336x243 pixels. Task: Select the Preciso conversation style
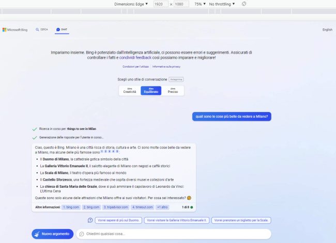173,90
